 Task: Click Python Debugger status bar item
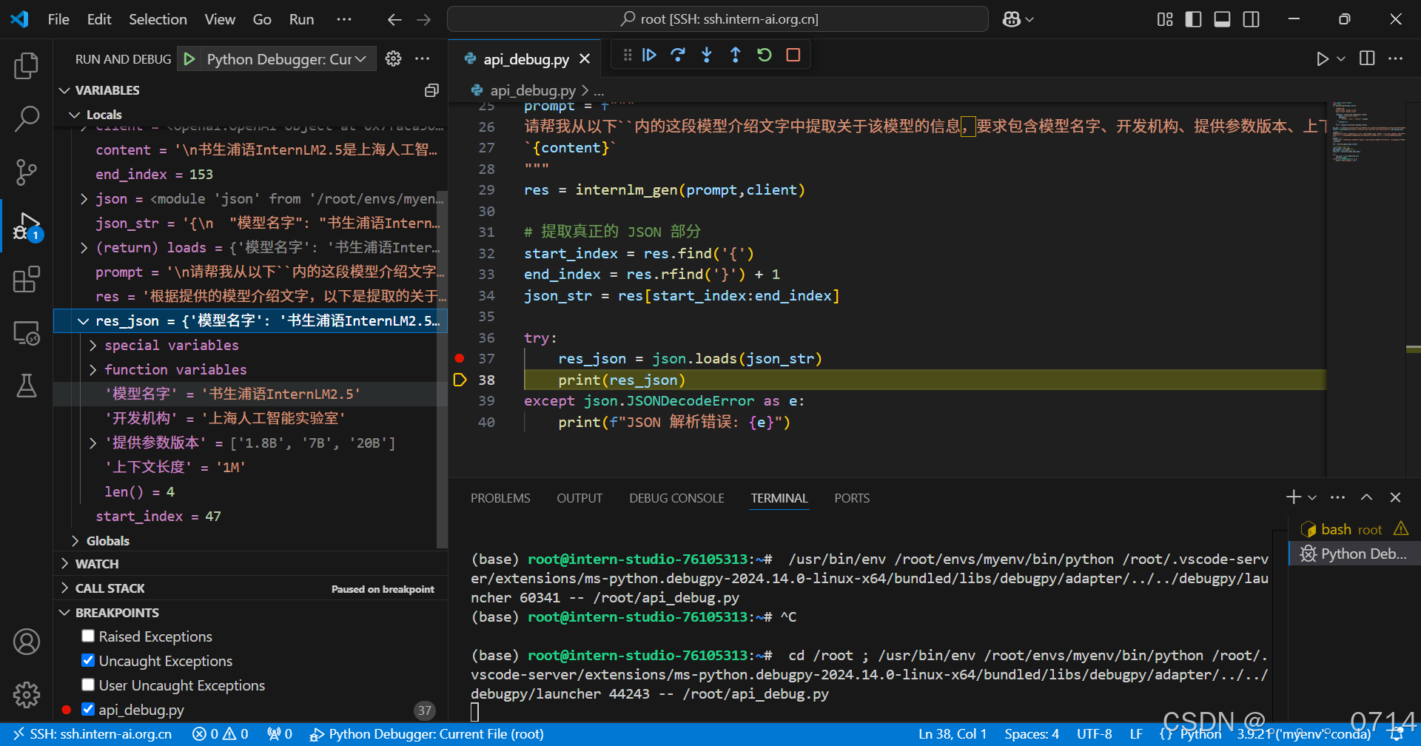(427, 734)
